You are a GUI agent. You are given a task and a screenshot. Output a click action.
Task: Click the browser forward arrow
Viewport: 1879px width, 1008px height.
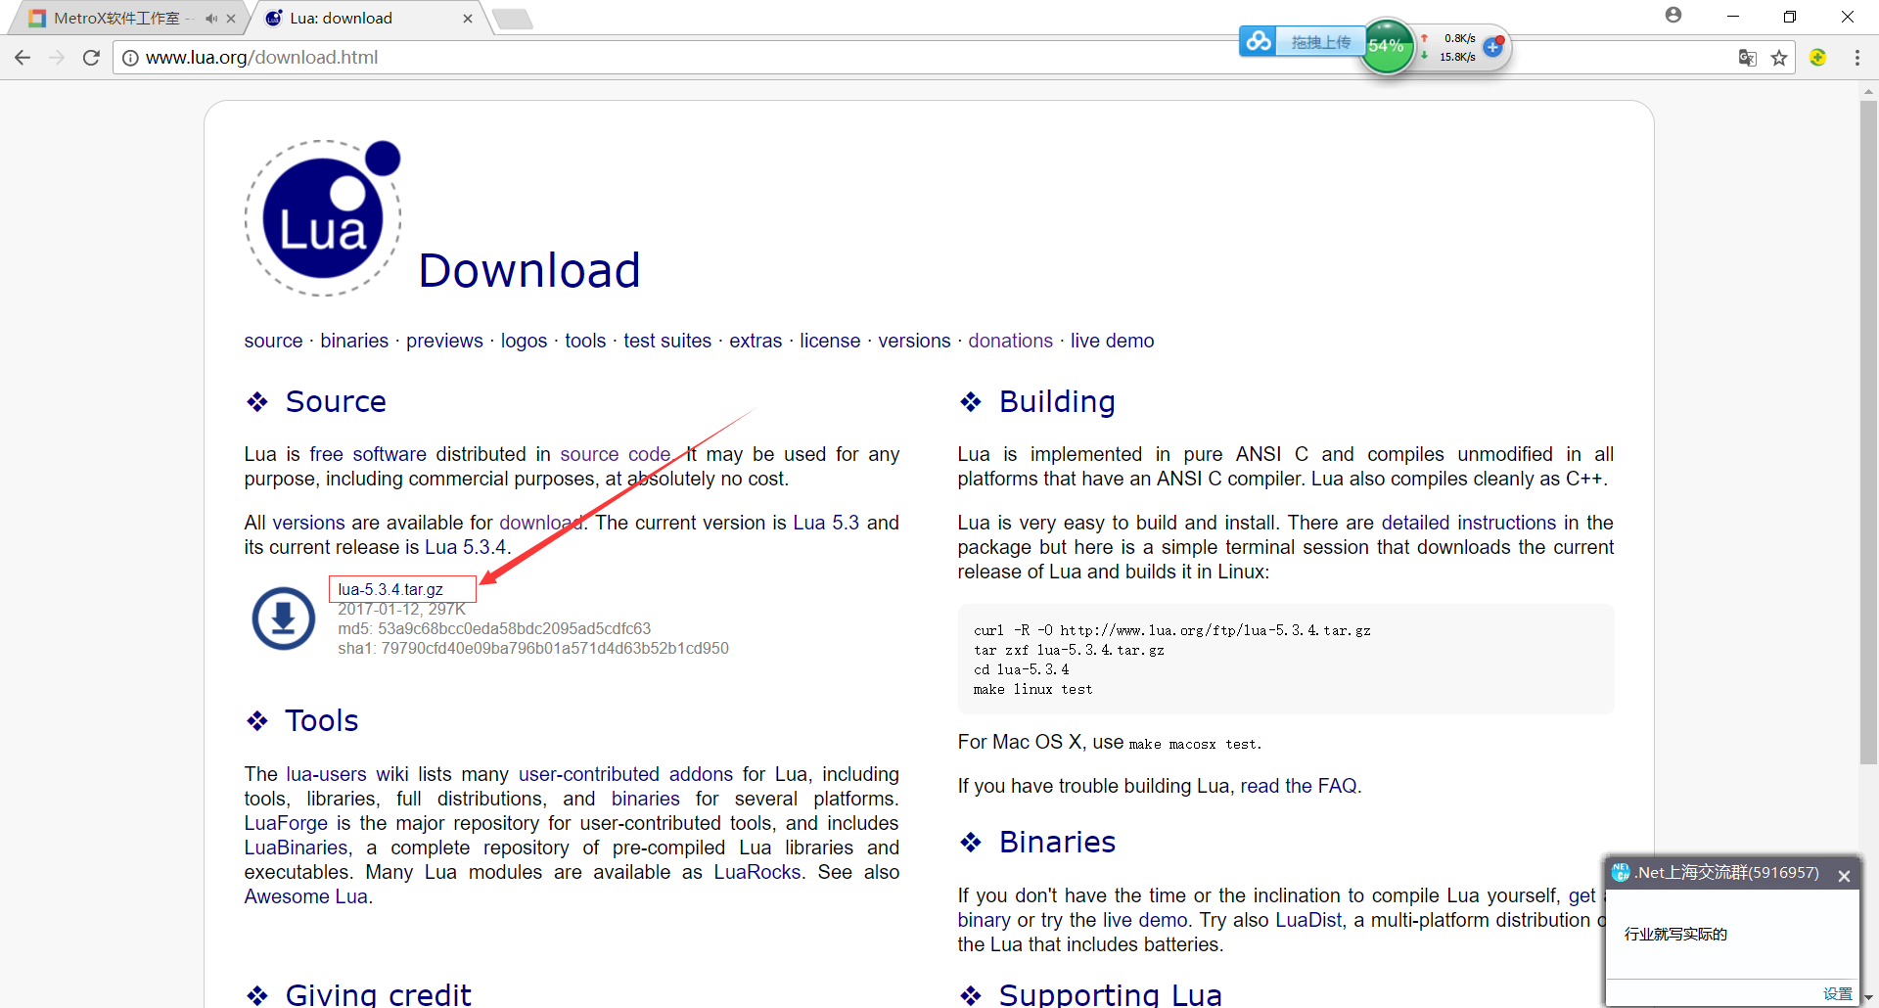57,58
